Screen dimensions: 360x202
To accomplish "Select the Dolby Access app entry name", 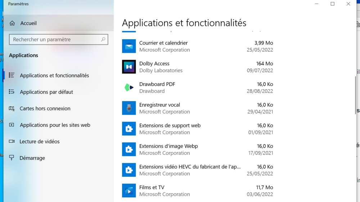I will (154, 64).
